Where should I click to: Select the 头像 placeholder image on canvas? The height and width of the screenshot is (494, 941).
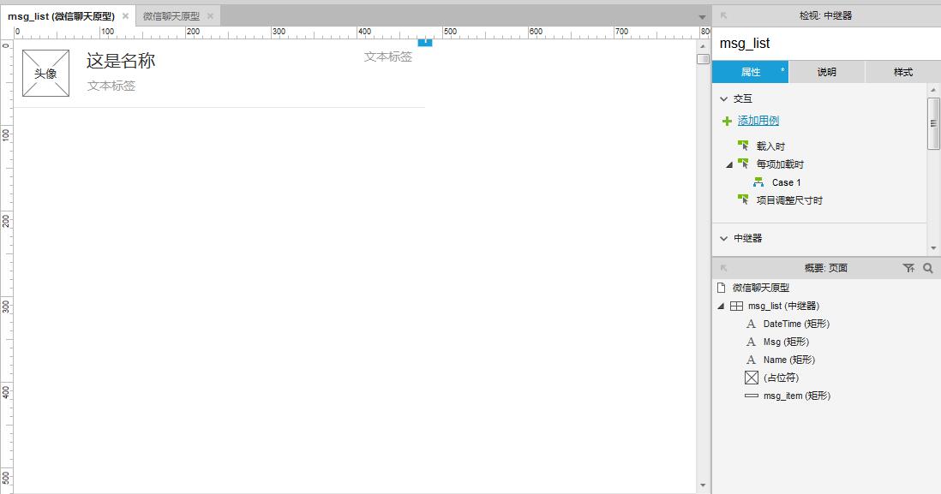pos(45,73)
